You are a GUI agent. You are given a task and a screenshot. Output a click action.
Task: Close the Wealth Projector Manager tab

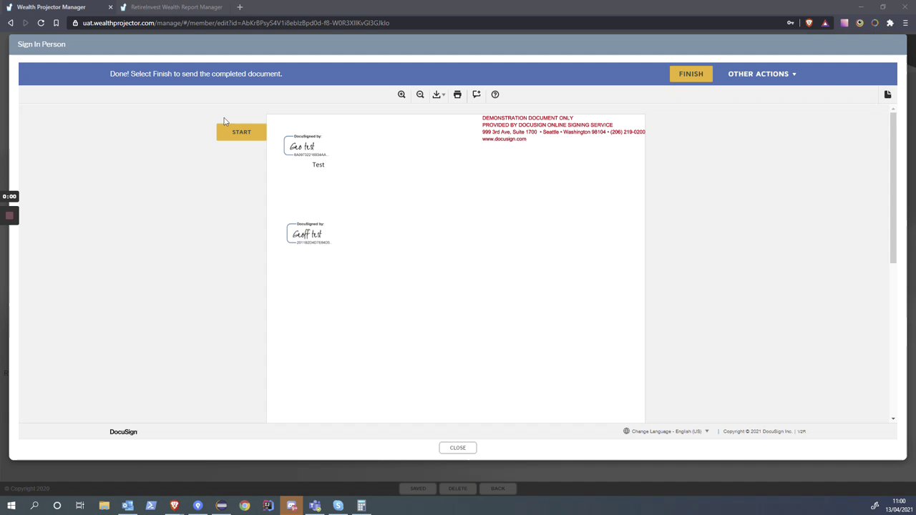pos(110,7)
